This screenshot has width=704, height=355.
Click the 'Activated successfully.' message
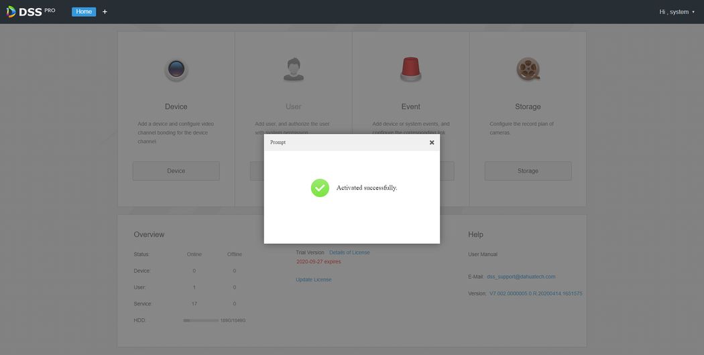367,188
